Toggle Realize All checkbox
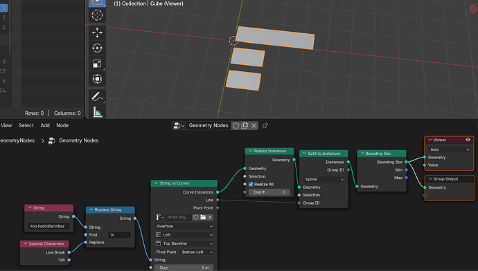The image size is (478, 271). click(x=251, y=185)
